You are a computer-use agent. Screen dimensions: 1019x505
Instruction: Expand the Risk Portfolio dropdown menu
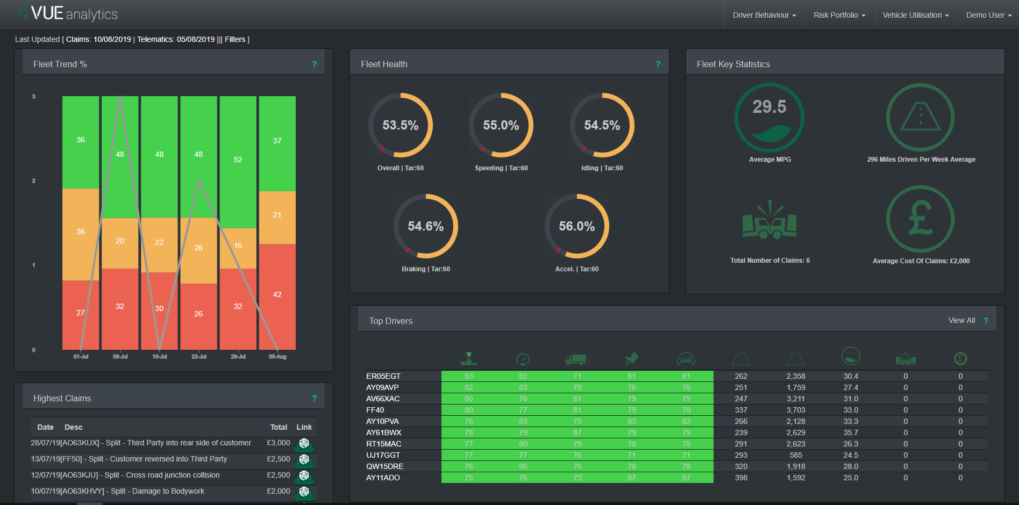839,15
